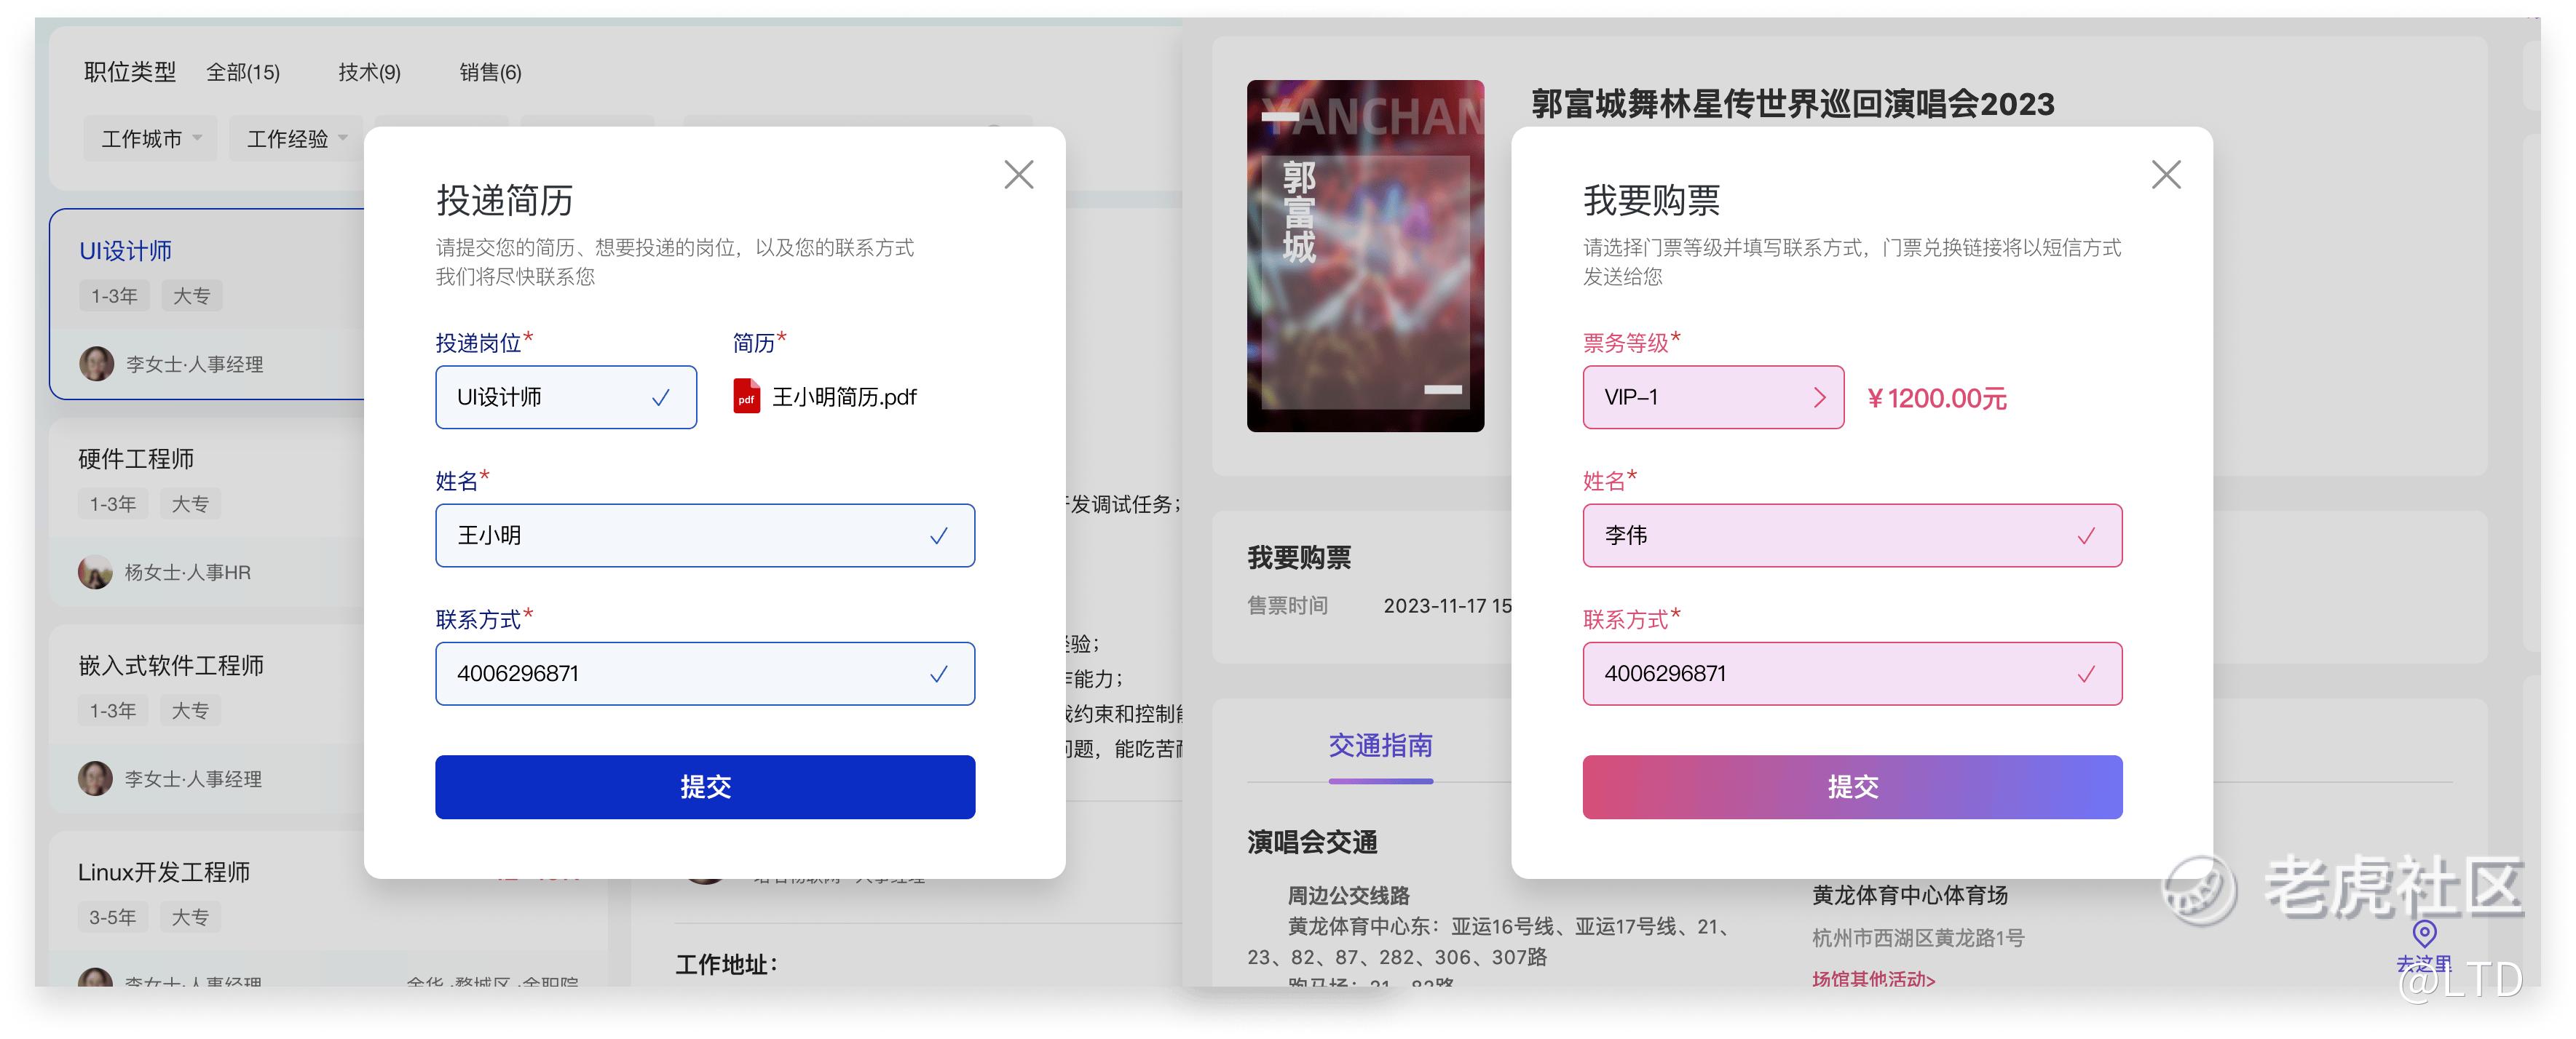The width and height of the screenshot is (2576, 1039).
Task: Click the red PDF file icon
Action: pyautogui.click(x=746, y=397)
